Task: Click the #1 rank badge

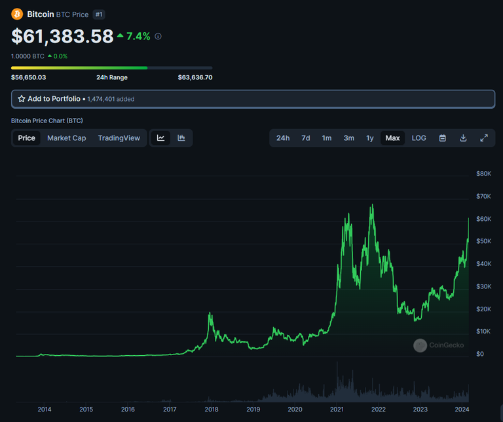Action: (99, 14)
